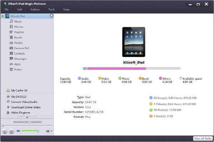Viewport: 214px width, 142px height.
Task: Click the My Cache icon
Action: pos(8,90)
